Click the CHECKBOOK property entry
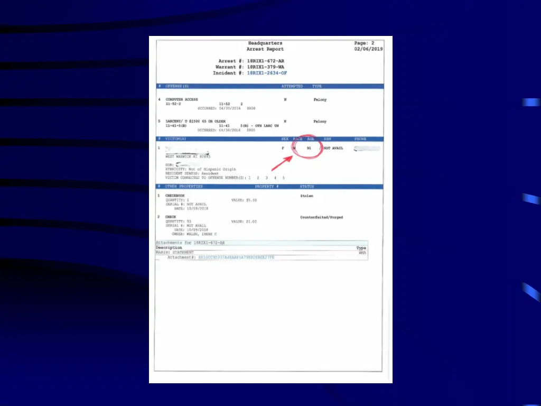The image size is (541, 406). pyautogui.click(x=175, y=196)
